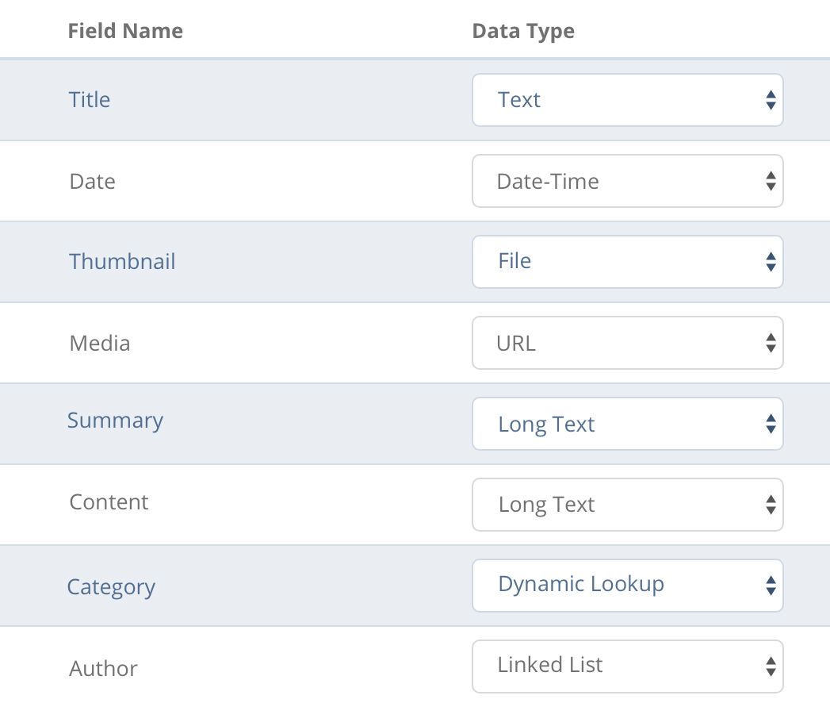Click the up-down arrows on the Linked List dropdown

click(x=771, y=667)
